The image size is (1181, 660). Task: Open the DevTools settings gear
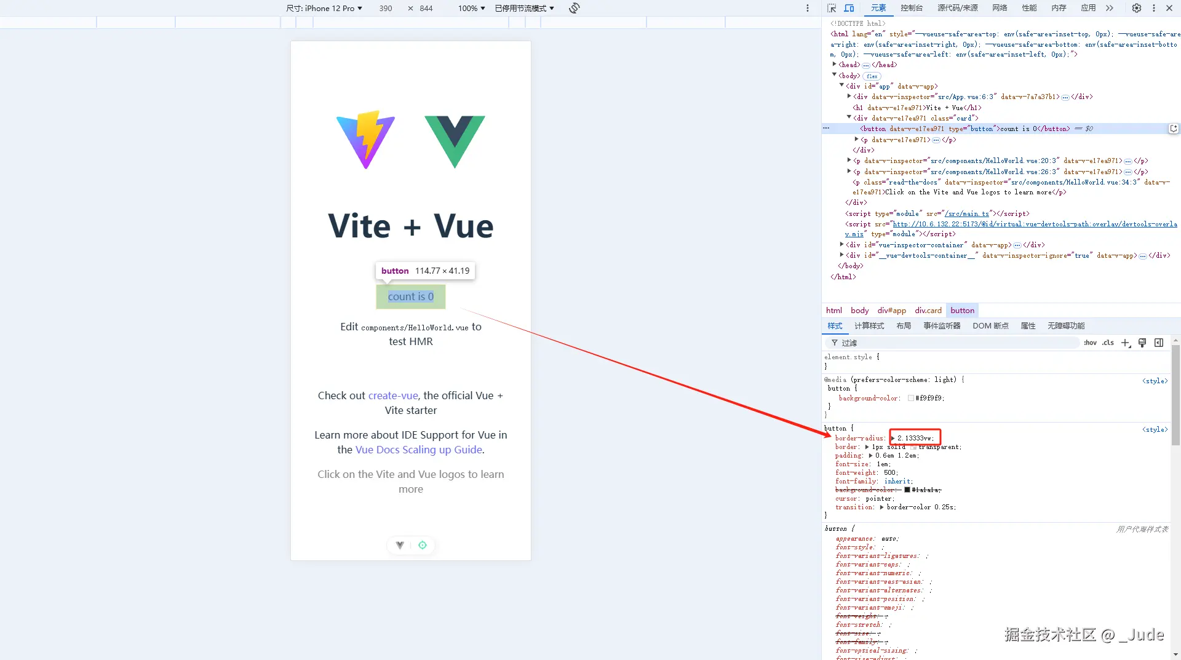[x=1137, y=8]
